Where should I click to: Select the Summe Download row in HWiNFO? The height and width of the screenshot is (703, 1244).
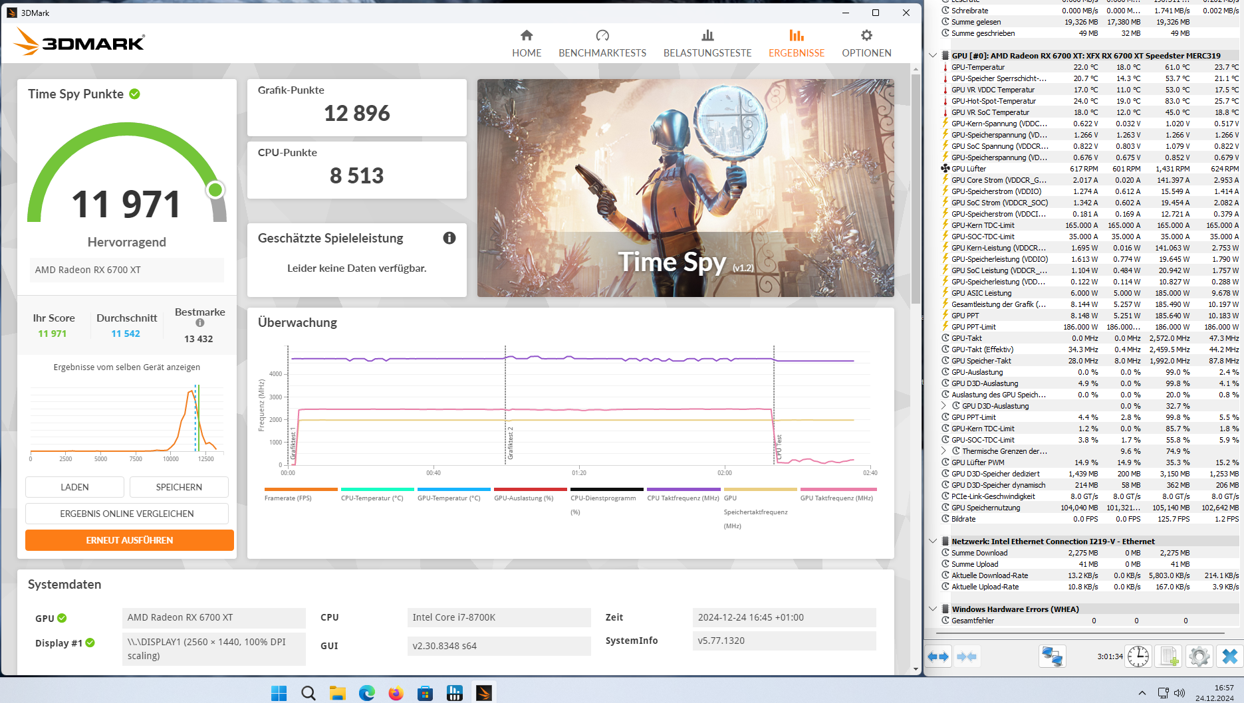click(1090, 553)
